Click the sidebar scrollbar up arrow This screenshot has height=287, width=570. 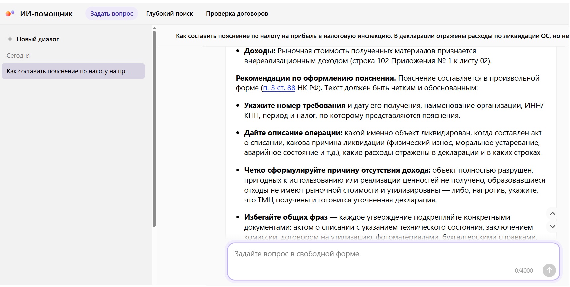(x=154, y=28)
